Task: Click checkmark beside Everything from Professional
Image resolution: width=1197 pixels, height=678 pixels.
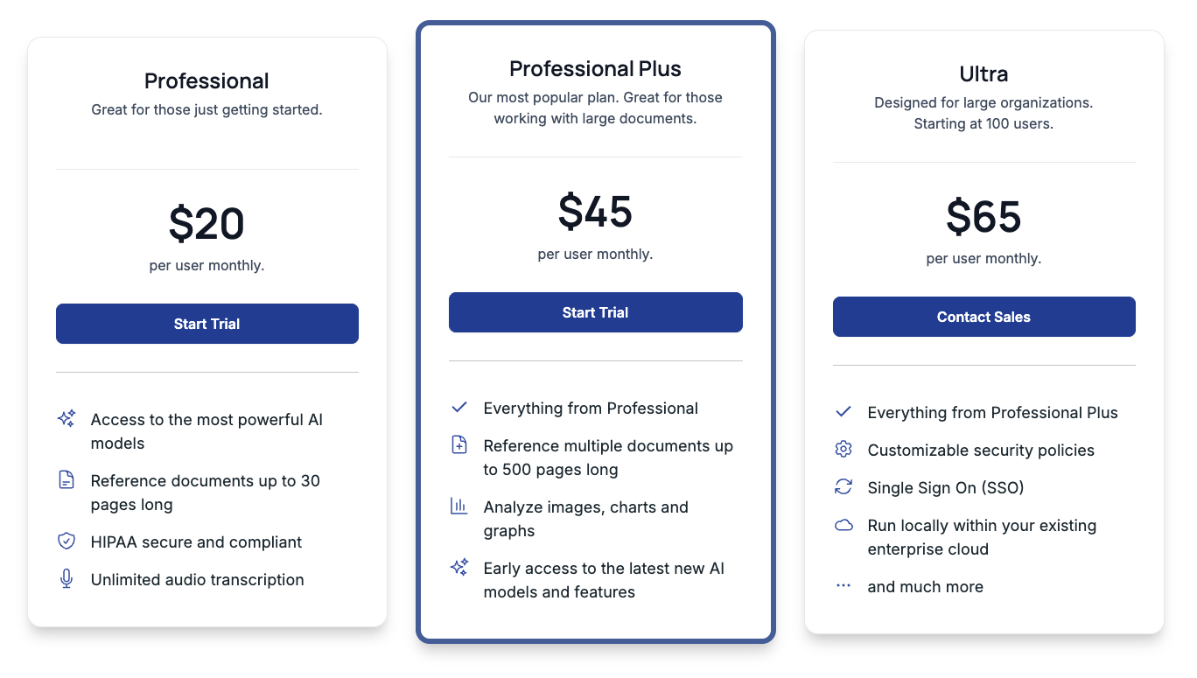Action: click(459, 408)
